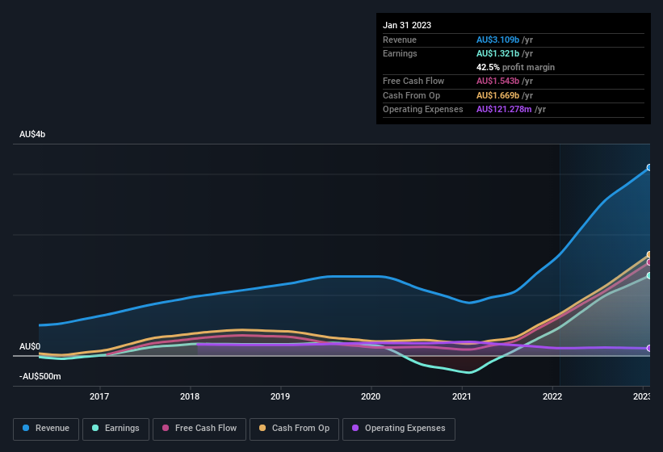Toggle the Earnings legend series
The height and width of the screenshot is (452, 663).
point(115,429)
